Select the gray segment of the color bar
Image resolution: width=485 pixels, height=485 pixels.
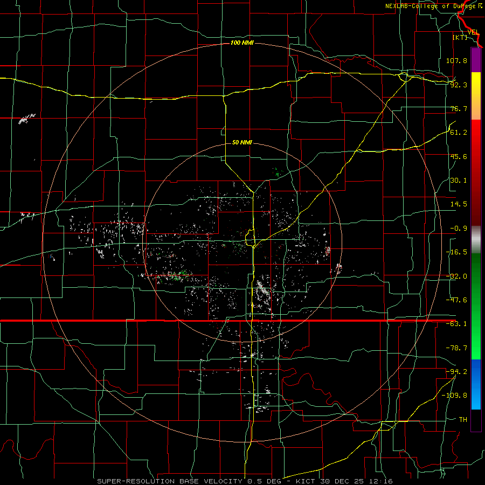point(476,240)
